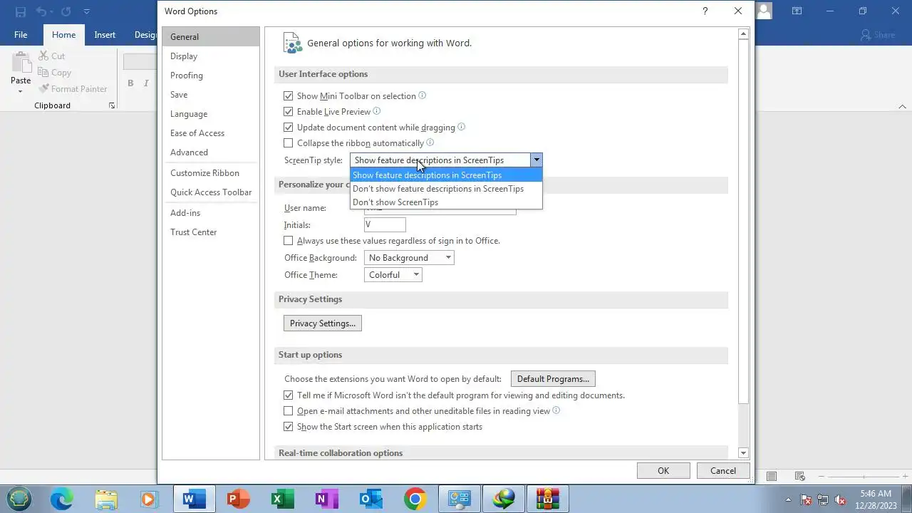Image resolution: width=912 pixels, height=513 pixels.
Task: Click the Web Layout view icon in status bar
Action: [800, 476]
